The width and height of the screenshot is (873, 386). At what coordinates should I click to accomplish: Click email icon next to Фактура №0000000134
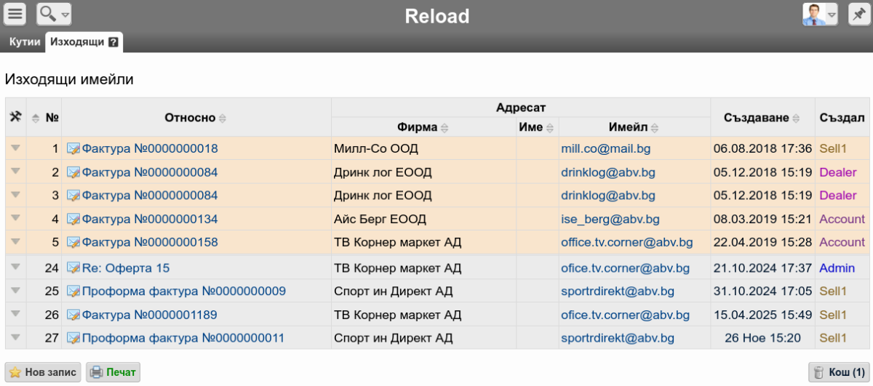pos(73,220)
